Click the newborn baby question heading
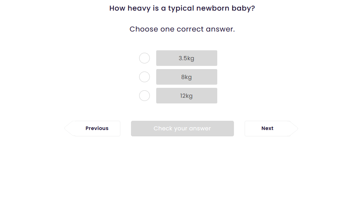Viewport: 355px width, 215px height. (x=182, y=8)
